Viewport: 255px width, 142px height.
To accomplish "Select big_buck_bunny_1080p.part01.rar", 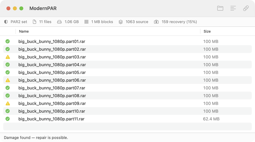I will [x=127, y=41].
